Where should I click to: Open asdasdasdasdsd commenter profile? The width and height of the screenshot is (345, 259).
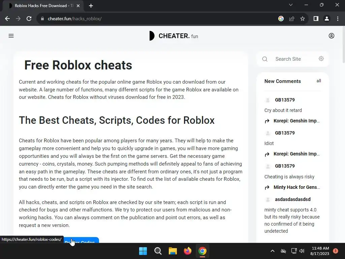click(x=293, y=199)
